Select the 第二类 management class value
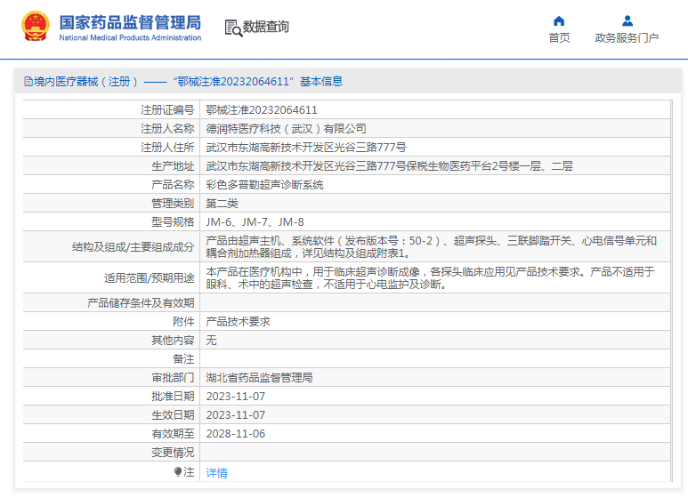This screenshot has height=498, width=688. click(x=222, y=204)
